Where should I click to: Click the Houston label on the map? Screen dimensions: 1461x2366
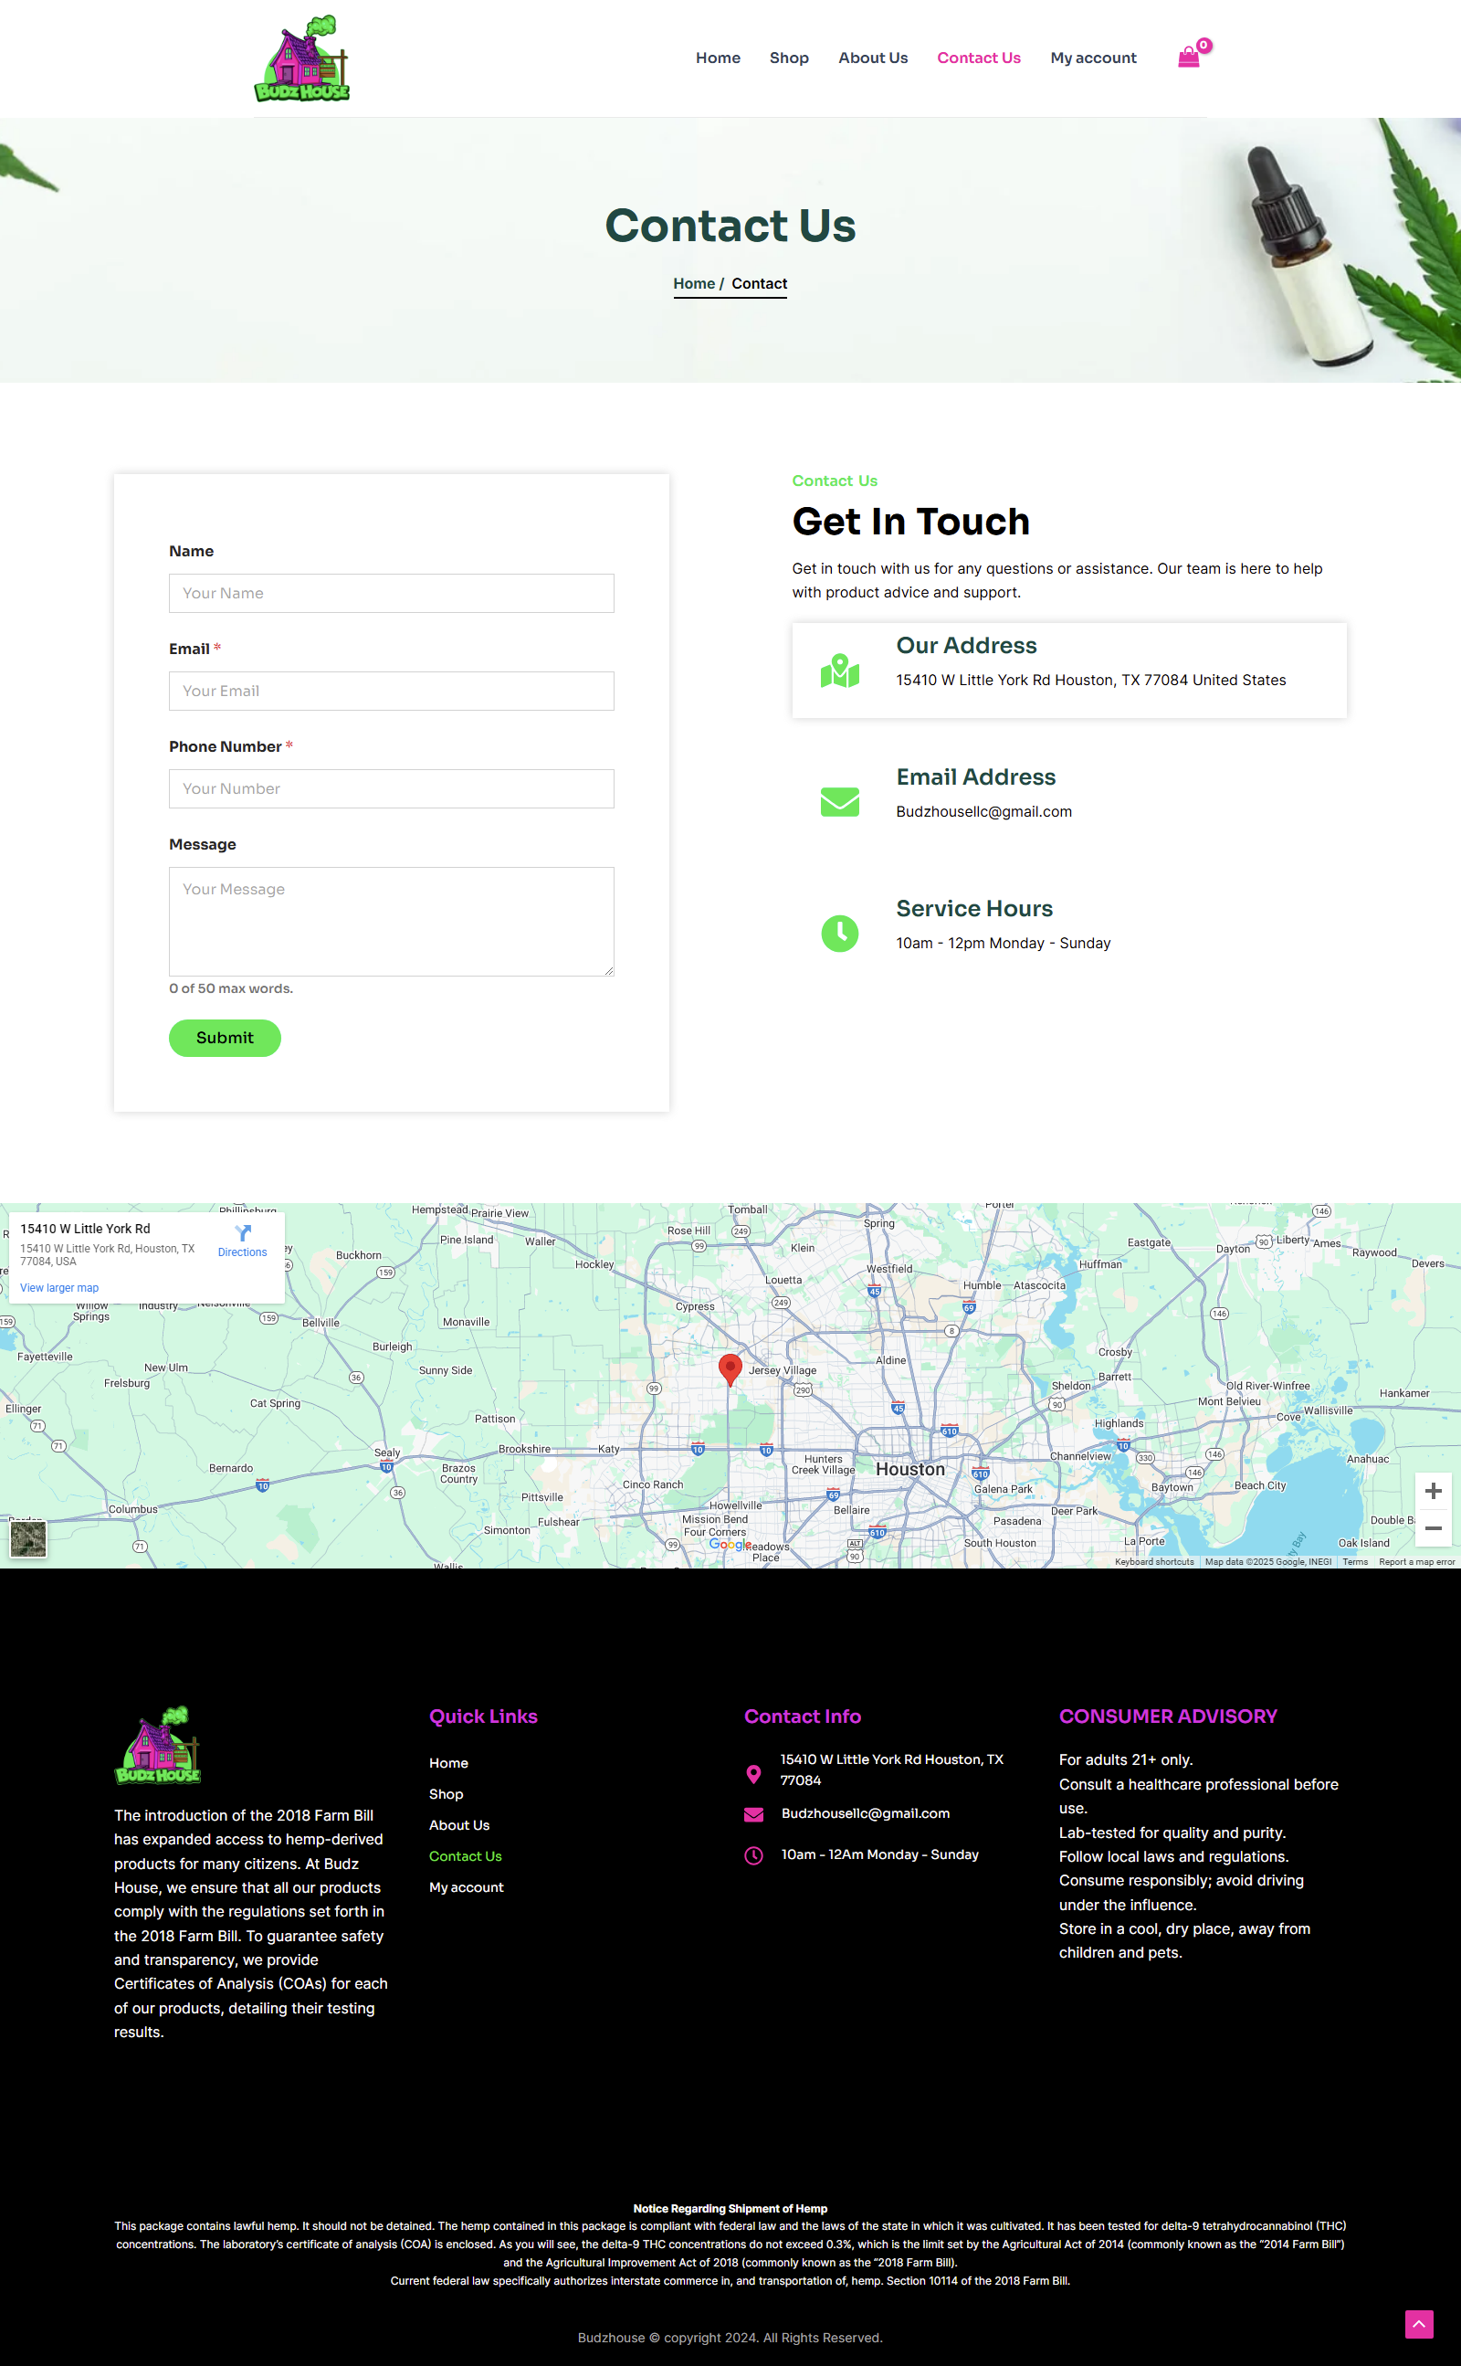click(x=910, y=1469)
